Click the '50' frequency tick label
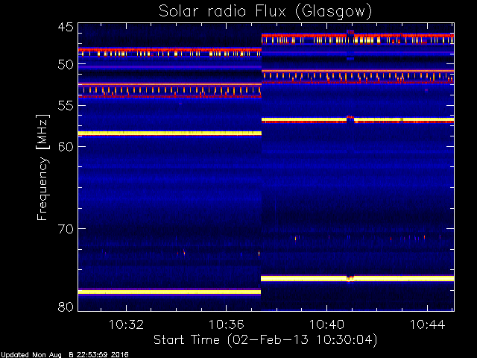Screen dimensions: 477x358 [66, 65]
